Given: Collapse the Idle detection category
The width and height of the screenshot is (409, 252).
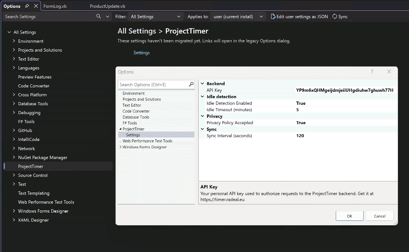Looking at the screenshot, I should pyautogui.click(x=202, y=97).
